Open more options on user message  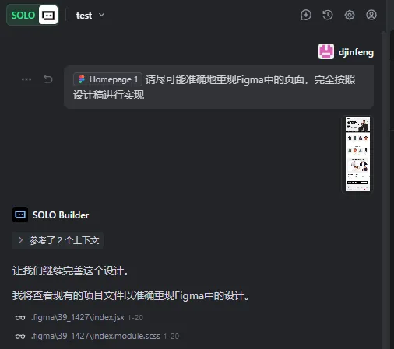[x=26, y=79]
